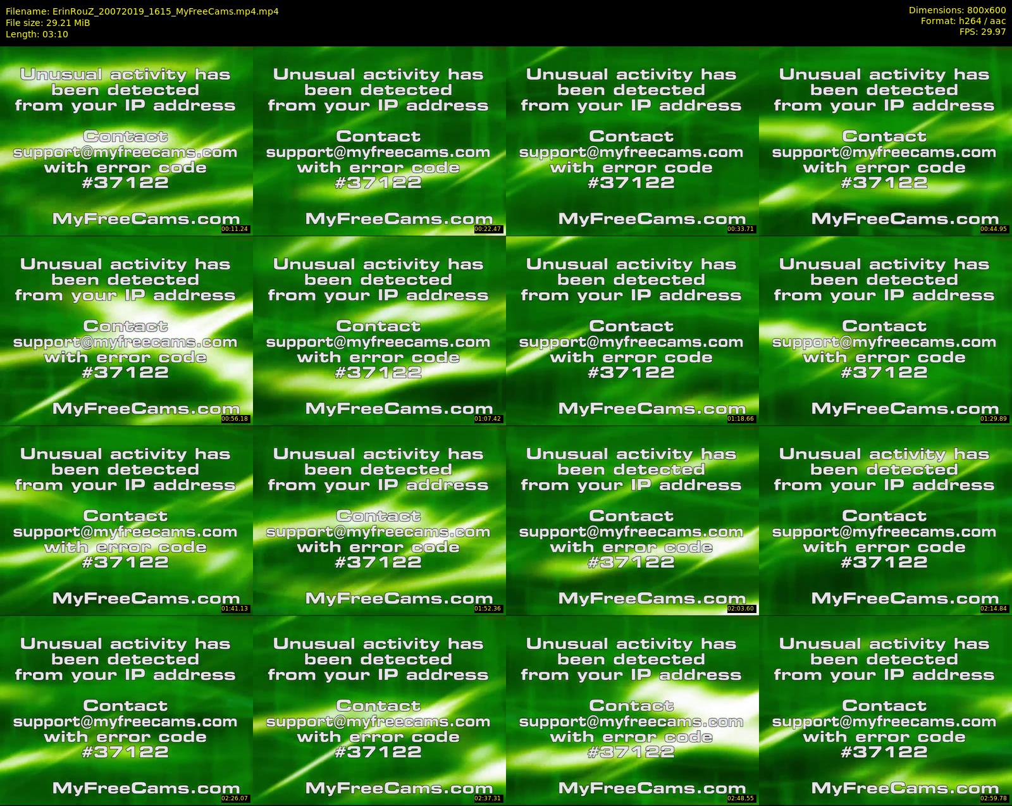The height and width of the screenshot is (806, 1012).
Task: Choose the frame with timestamp 01:18.66
Action: (632, 331)
